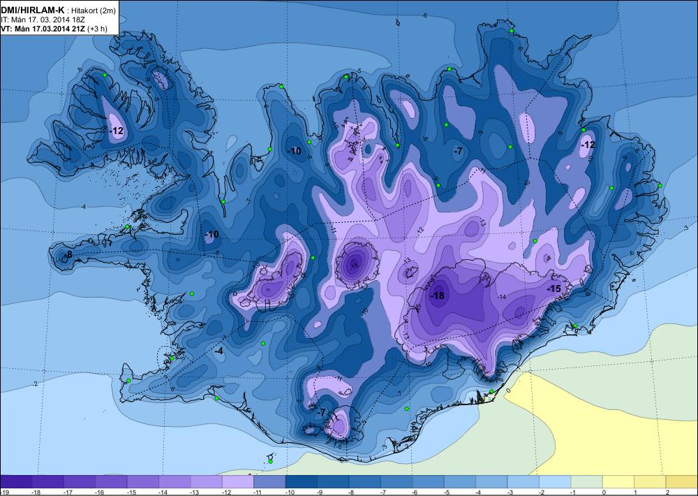Pick legend swatch between -10 and -9
The width and height of the screenshot is (698, 496).
tap(302, 481)
